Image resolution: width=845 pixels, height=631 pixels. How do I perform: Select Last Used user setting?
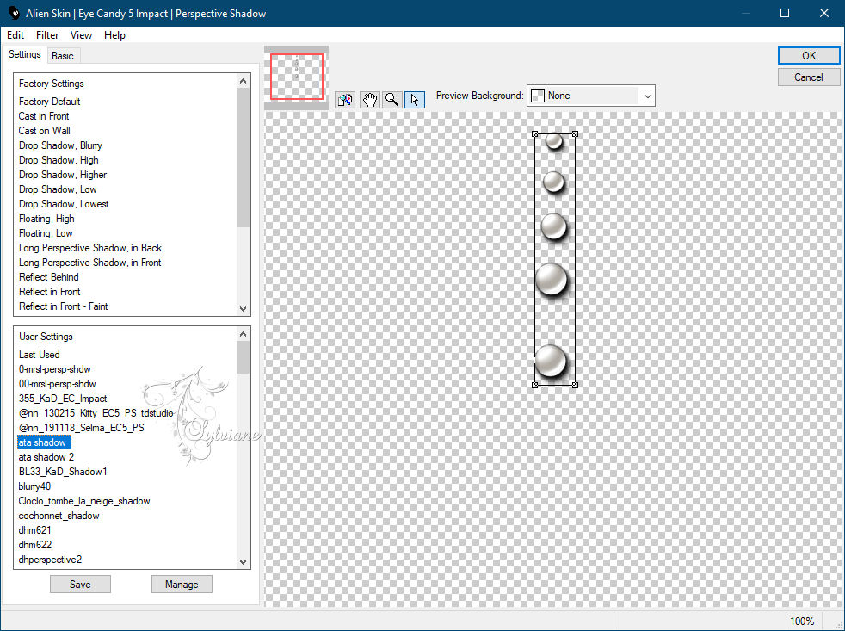pyautogui.click(x=40, y=355)
